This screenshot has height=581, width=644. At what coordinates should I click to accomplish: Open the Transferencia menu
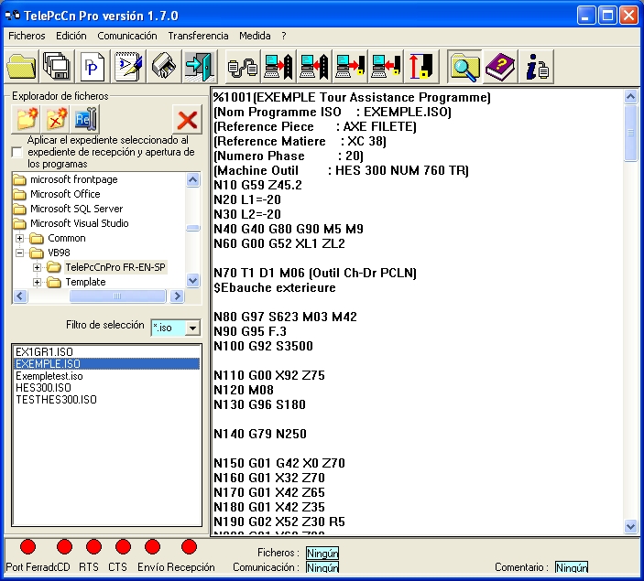[198, 36]
